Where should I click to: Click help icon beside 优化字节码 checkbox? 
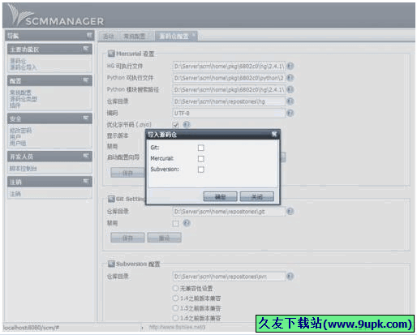[187, 124]
